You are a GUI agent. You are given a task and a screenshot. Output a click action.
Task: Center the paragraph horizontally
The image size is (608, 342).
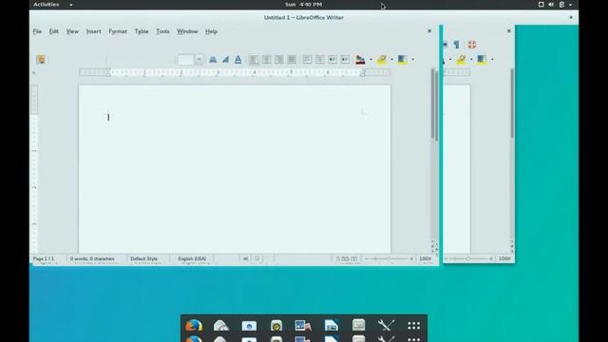pyautogui.click(x=266, y=59)
